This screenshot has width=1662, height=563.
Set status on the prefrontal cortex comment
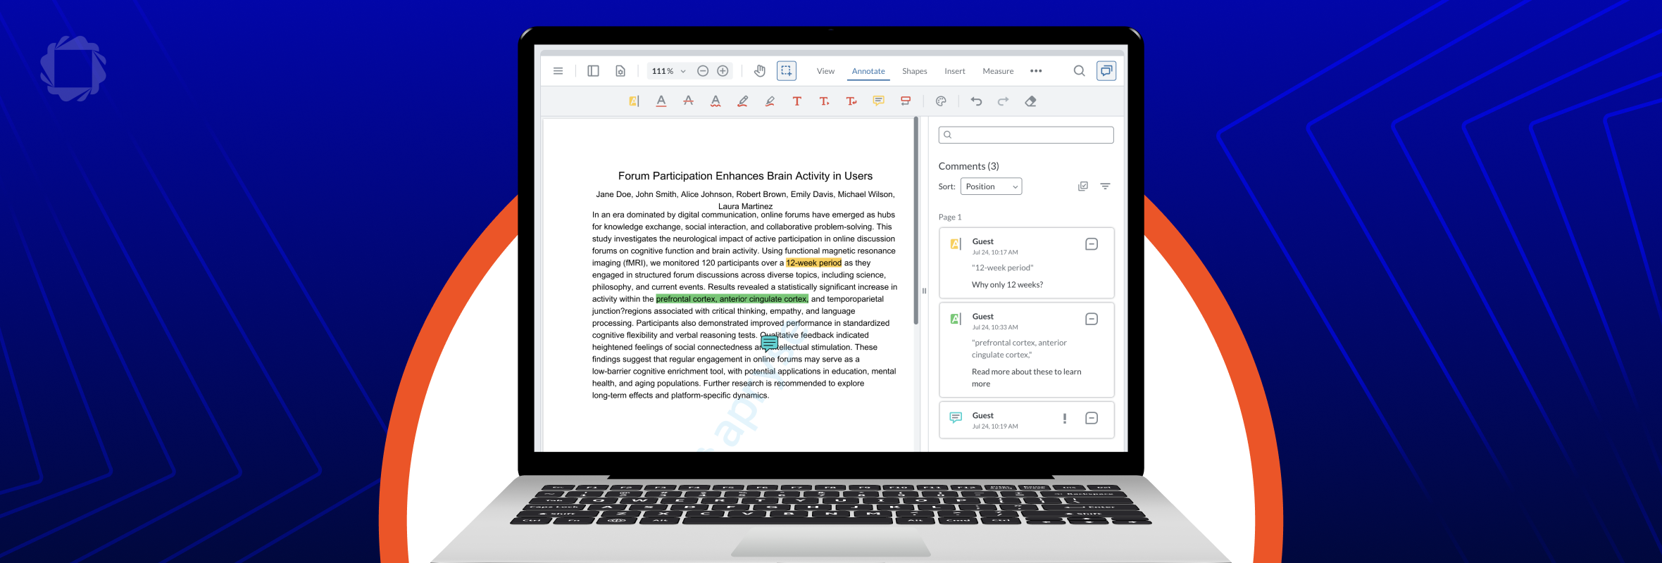coord(1092,320)
